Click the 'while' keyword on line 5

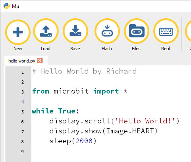[42, 111]
